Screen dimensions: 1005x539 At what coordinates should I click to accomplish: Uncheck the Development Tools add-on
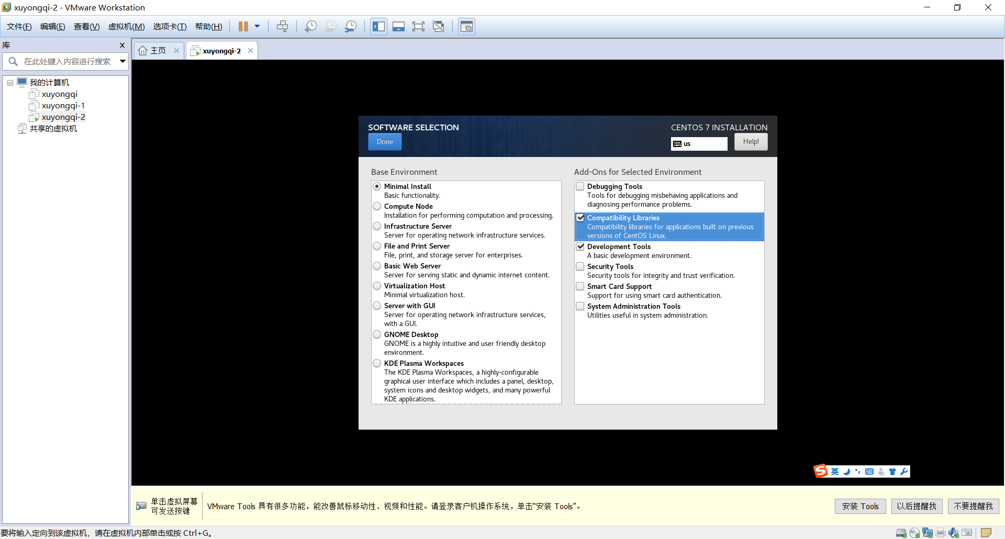580,246
